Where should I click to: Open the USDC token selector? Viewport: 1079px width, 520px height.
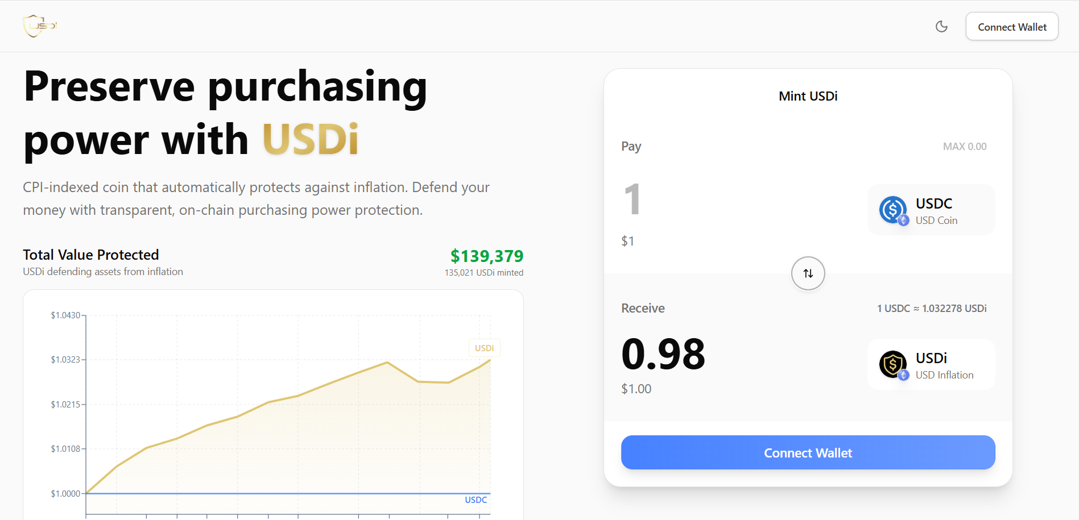point(931,210)
